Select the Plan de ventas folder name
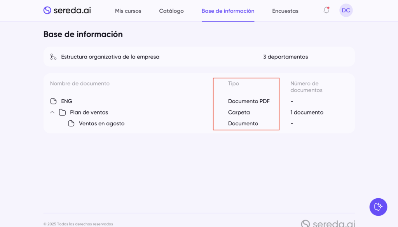 point(89,113)
